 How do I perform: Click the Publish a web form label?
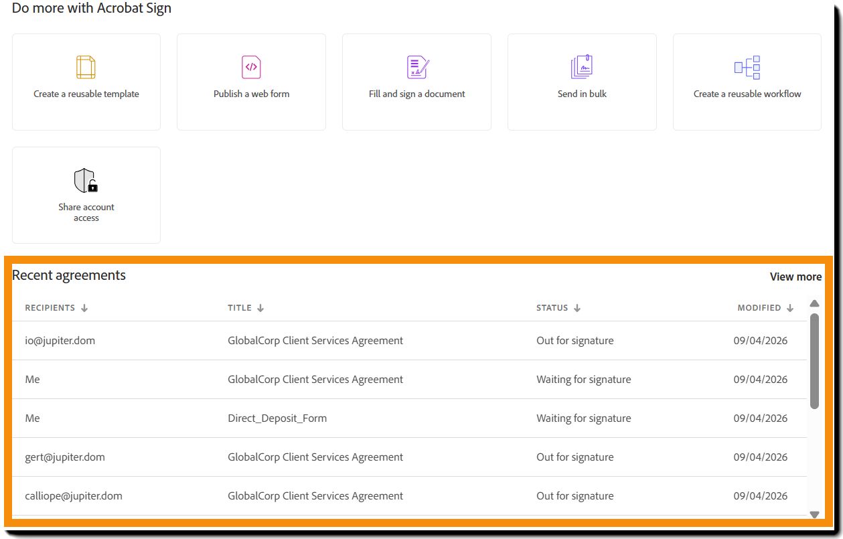[x=251, y=94]
